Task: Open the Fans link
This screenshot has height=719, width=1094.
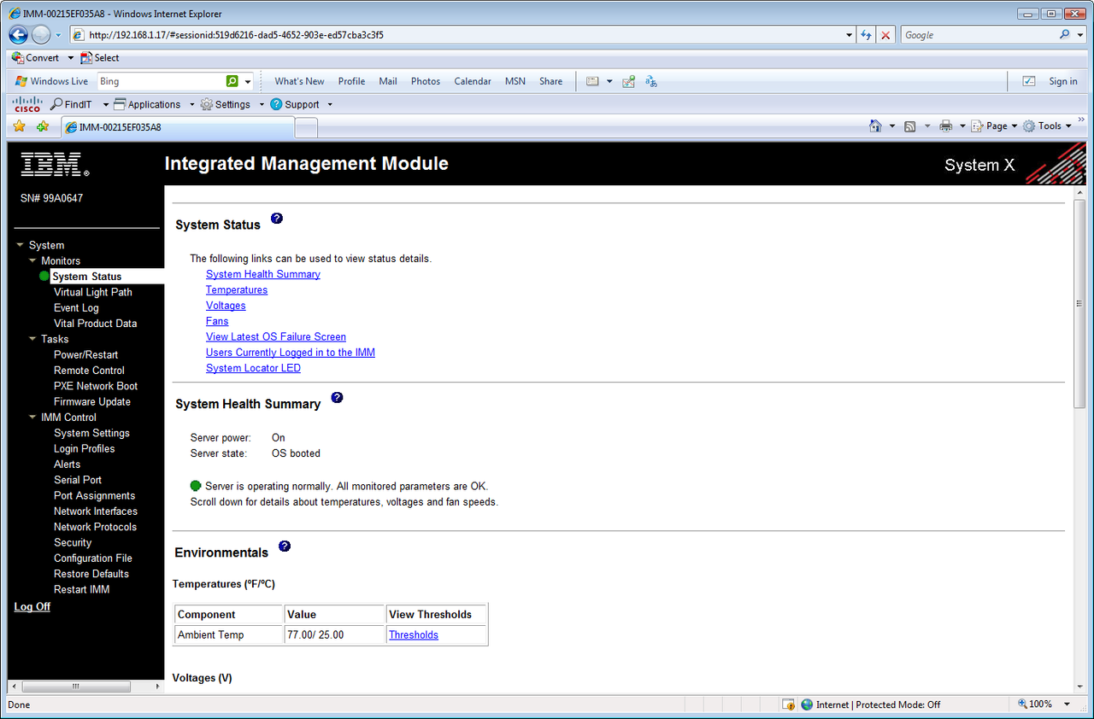Action: pos(217,321)
